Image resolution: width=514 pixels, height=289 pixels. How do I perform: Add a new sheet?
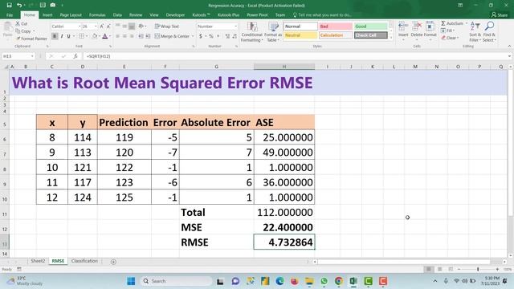tap(113, 262)
